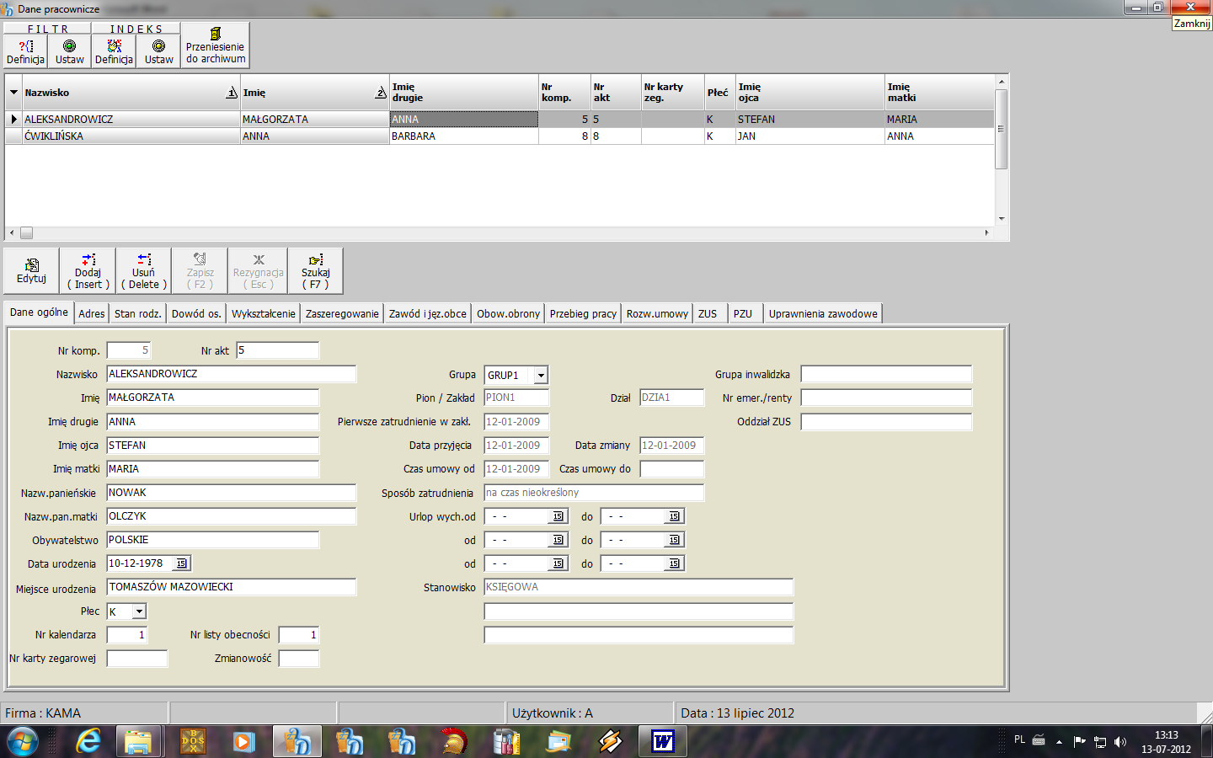Find an employee with Szukaj (F7)
Image resolution: width=1213 pixels, height=758 pixels.
[316, 270]
